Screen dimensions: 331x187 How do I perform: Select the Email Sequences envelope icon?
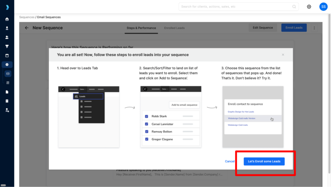(6, 73)
